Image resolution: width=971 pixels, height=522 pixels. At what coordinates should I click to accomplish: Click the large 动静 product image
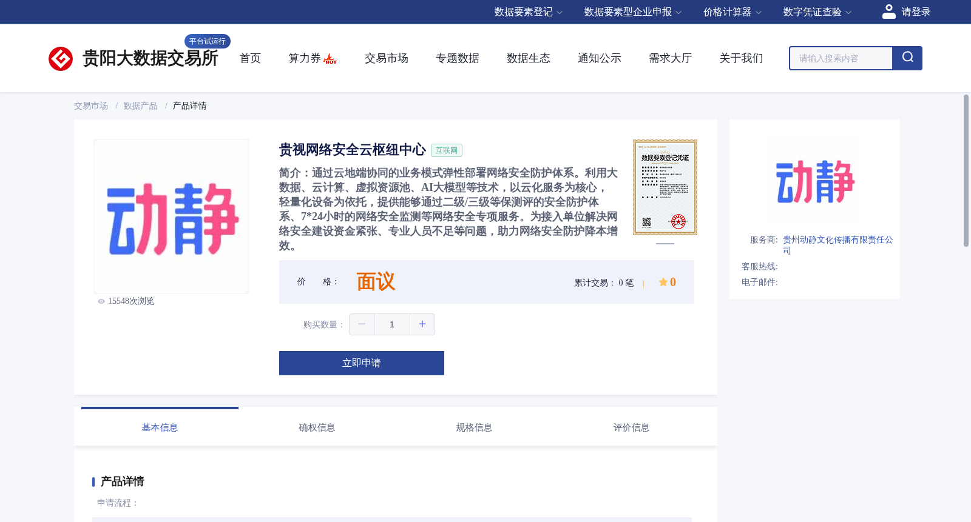(171, 216)
